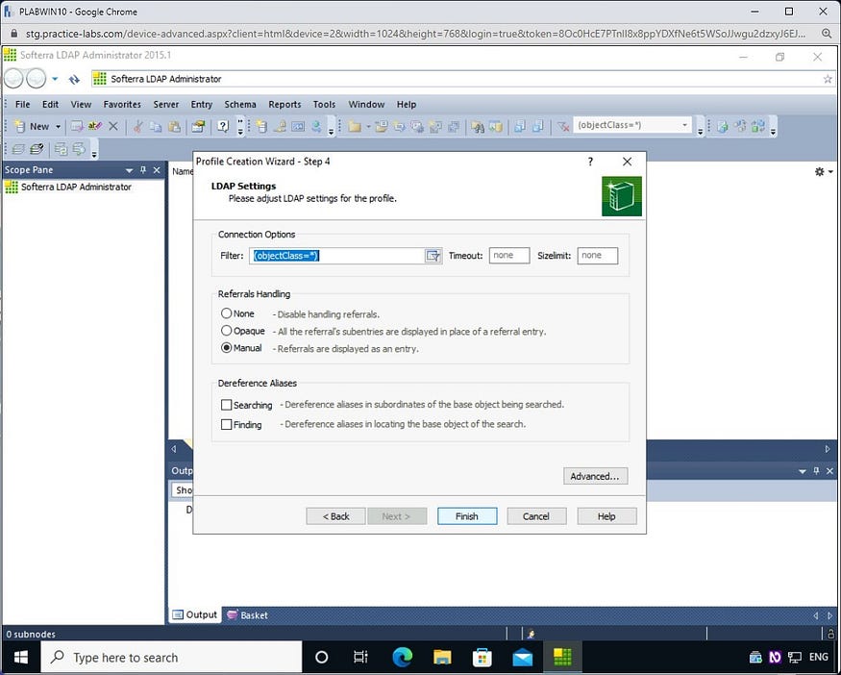Open Microsoft Store from taskbar
The image size is (841, 675).
click(482, 658)
